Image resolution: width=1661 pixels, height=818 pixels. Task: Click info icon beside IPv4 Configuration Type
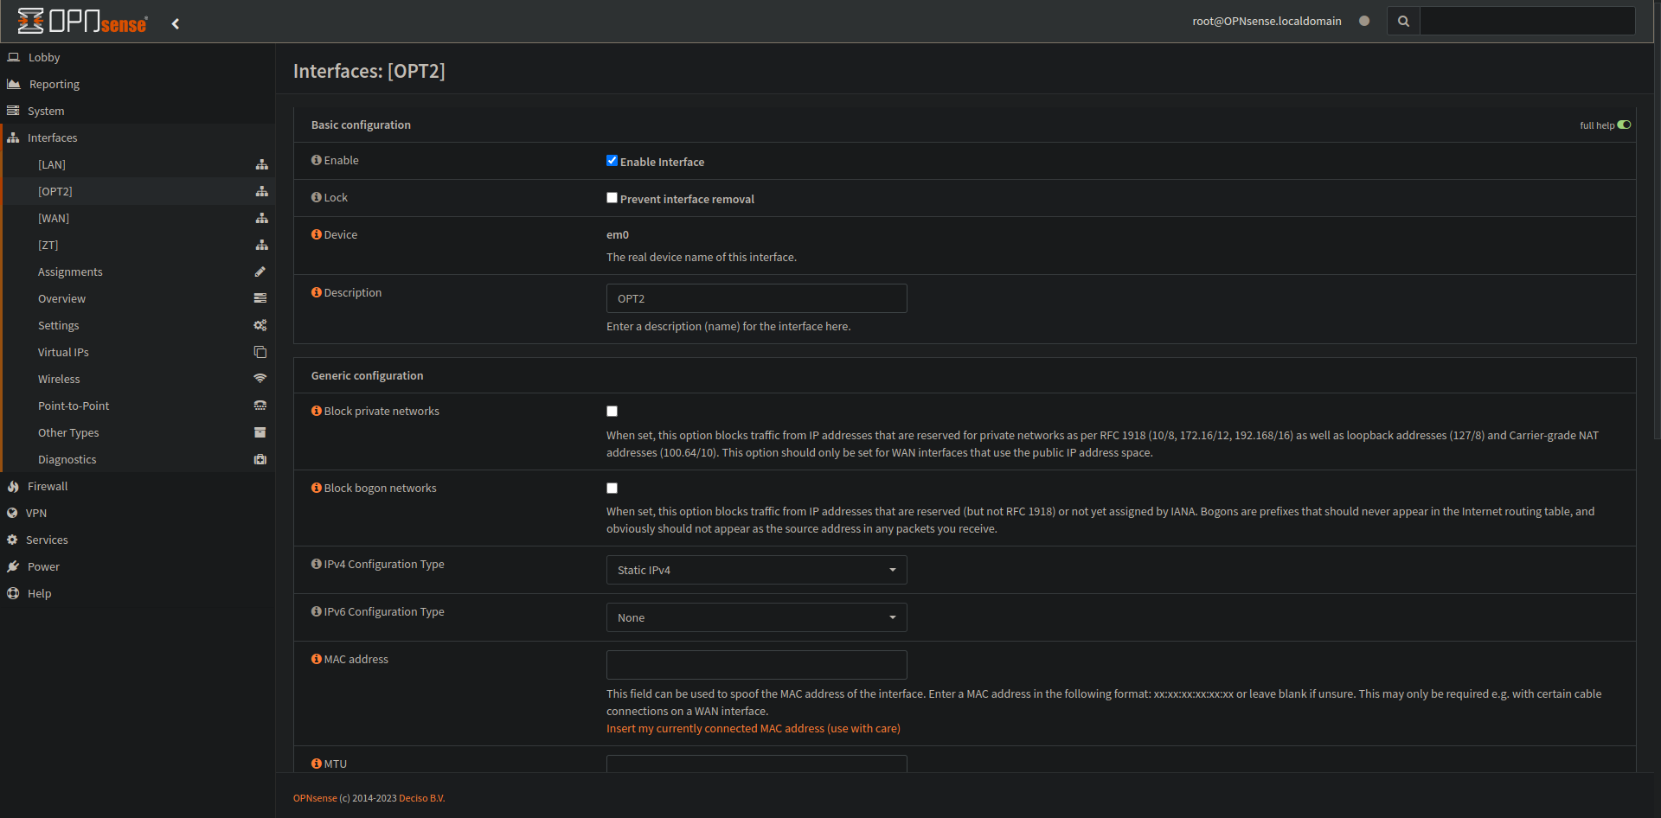coord(317,564)
